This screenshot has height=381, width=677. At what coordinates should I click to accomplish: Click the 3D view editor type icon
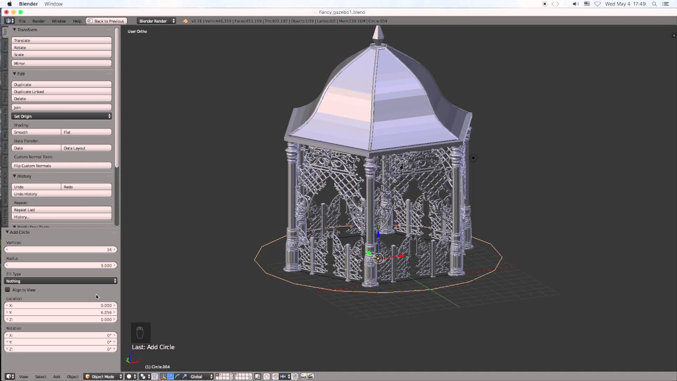10,376
